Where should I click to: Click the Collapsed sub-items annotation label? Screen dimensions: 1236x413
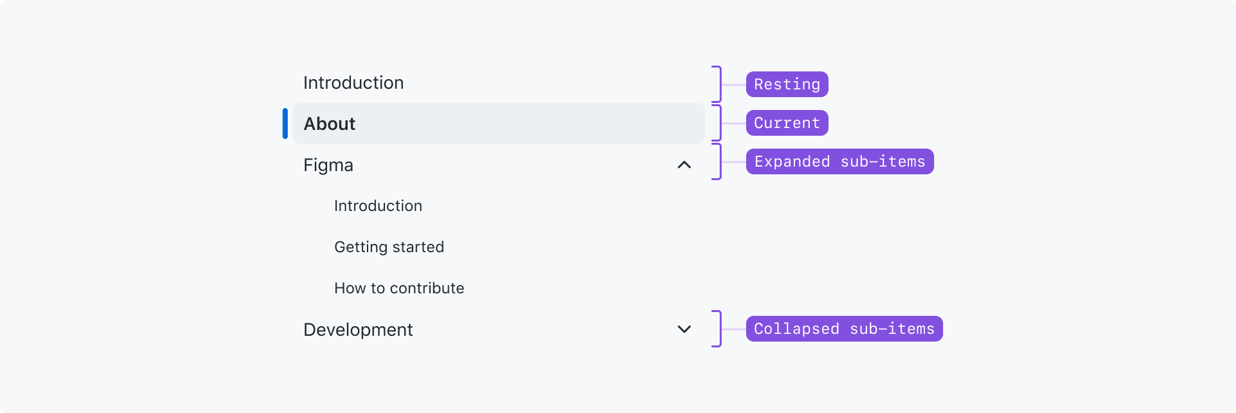pyautogui.click(x=844, y=329)
